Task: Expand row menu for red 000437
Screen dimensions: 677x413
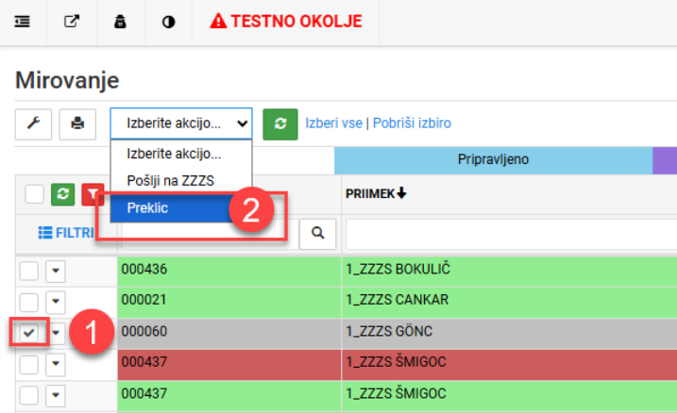Action: coord(56,364)
